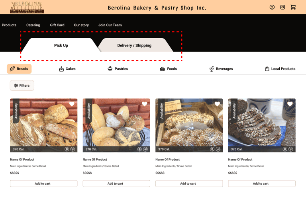This screenshot has height=197, width=306.
Task: Open the Local Products category
Action: tap(280, 69)
